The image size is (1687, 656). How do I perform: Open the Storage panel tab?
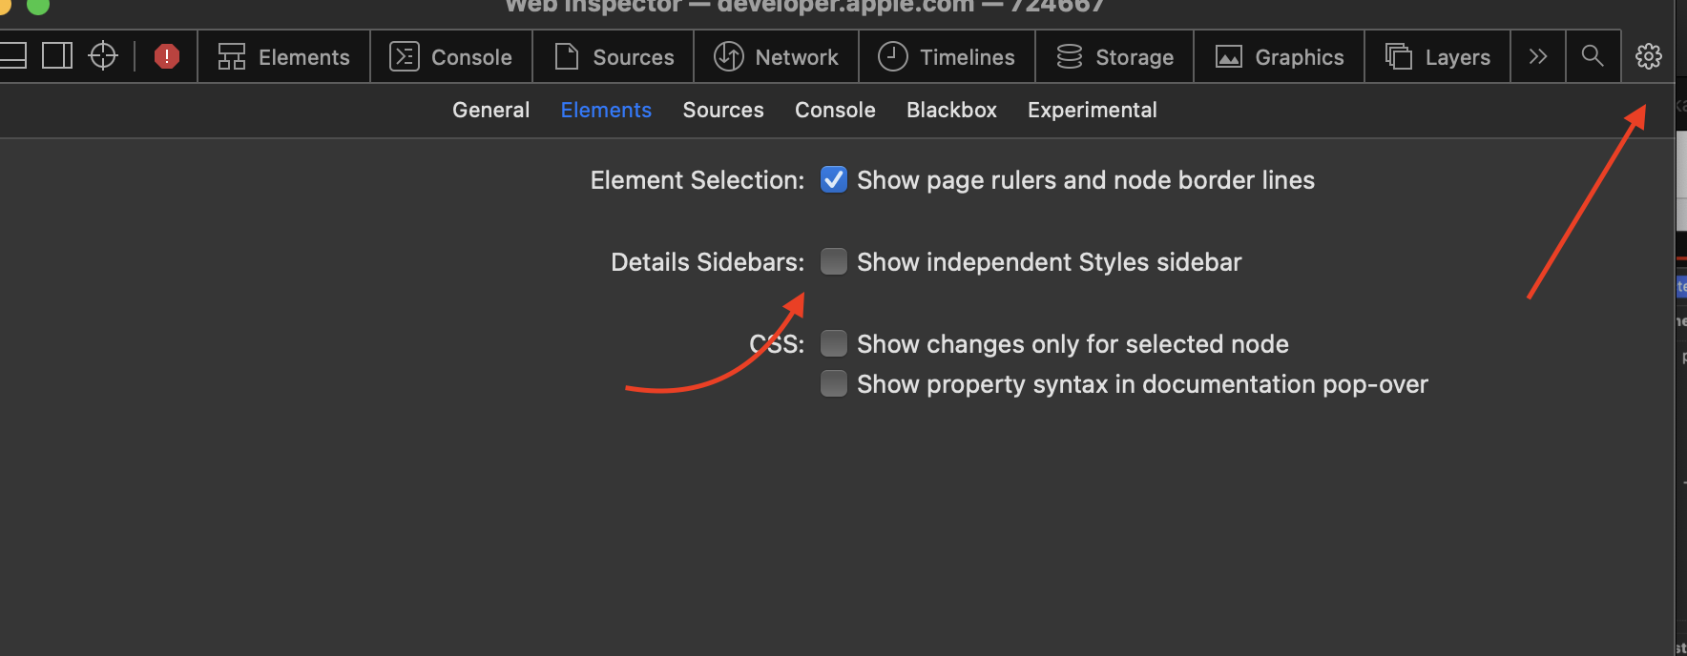click(1114, 57)
